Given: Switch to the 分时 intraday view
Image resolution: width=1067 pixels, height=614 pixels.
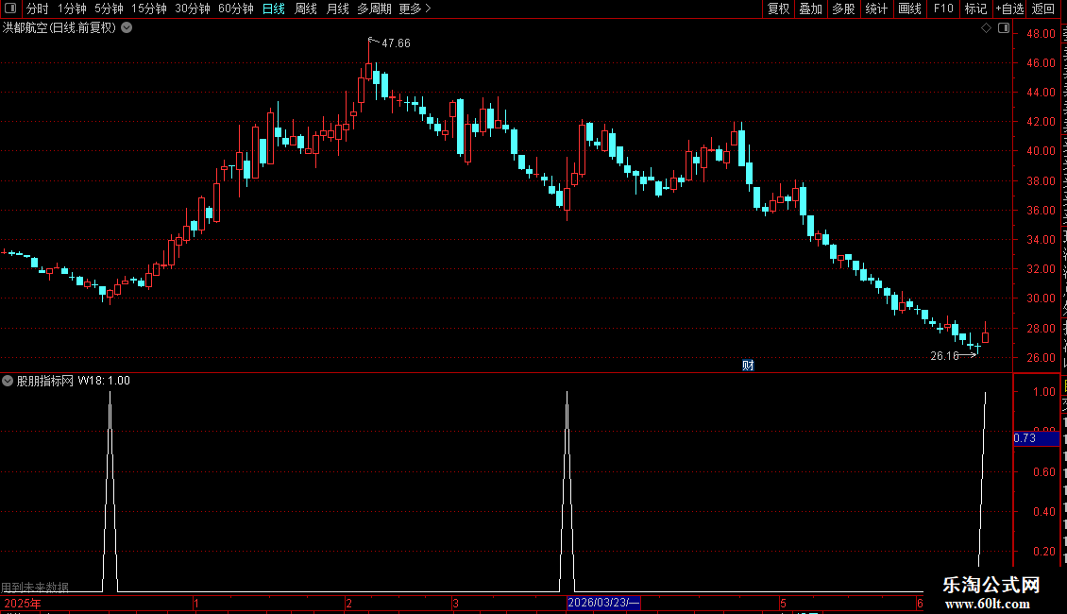Looking at the screenshot, I should 38,9.
